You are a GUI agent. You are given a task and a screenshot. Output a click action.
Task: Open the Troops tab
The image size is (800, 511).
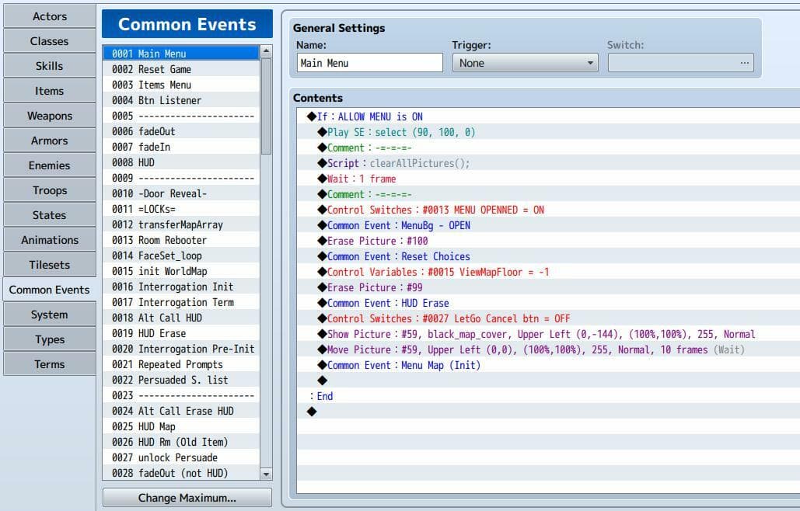[50, 190]
